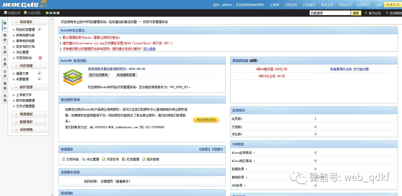Click 注销 to log out

pos(378,5)
